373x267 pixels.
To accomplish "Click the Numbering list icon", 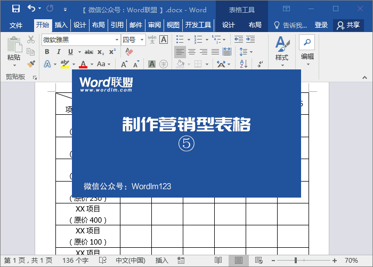I will coord(198,40).
